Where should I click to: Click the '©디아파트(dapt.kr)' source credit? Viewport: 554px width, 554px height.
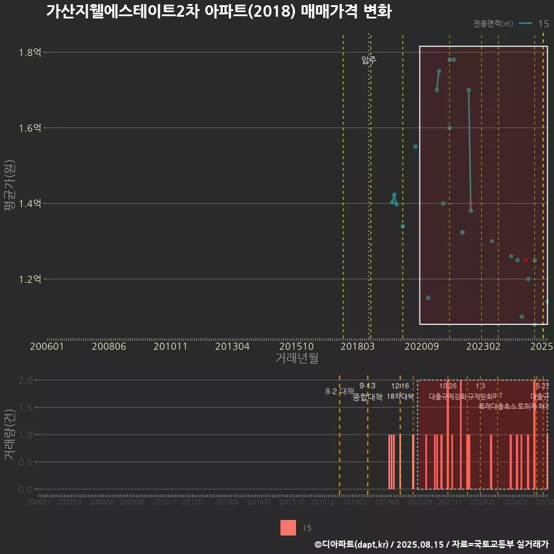(351, 544)
